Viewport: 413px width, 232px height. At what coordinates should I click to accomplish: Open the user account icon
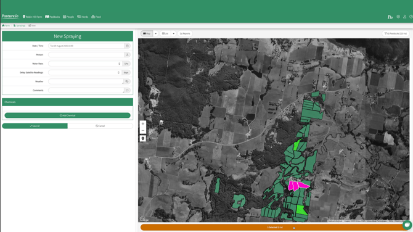coord(404,17)
